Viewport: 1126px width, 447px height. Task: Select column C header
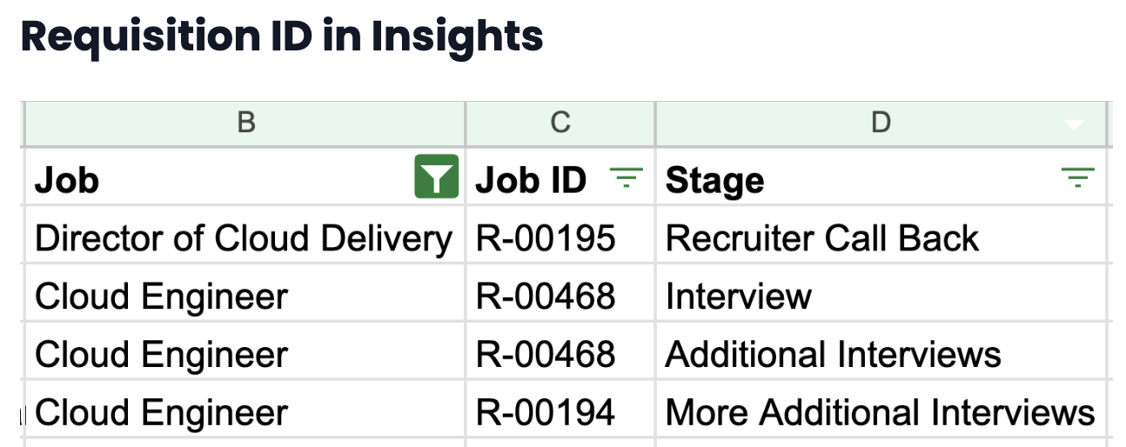pyautogui.click(x=560, y=123)
